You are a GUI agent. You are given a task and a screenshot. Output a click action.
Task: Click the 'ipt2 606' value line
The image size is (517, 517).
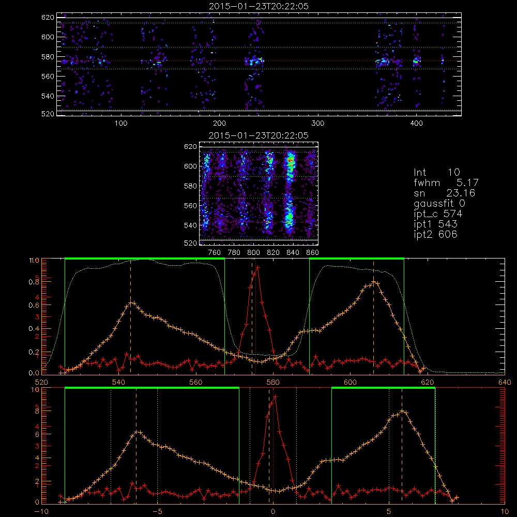pyautogui.click(x=435, y=235)
